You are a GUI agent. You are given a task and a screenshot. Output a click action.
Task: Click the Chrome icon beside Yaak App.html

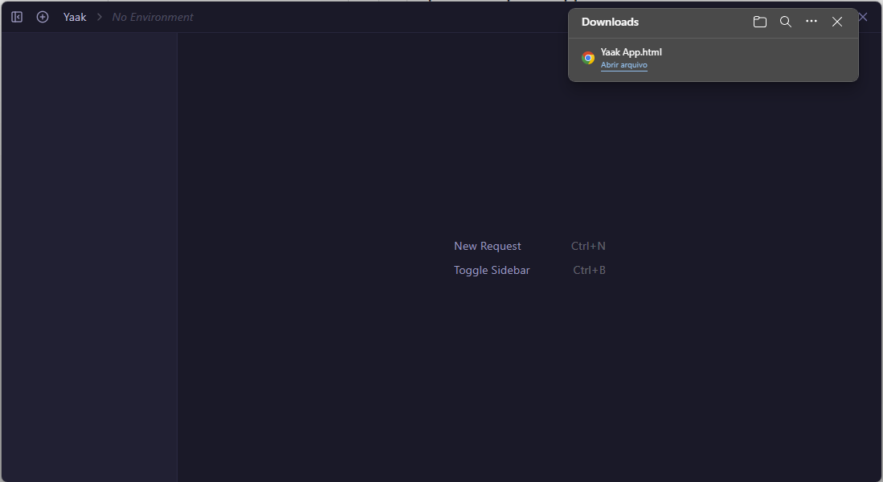[x=588, y=58]
